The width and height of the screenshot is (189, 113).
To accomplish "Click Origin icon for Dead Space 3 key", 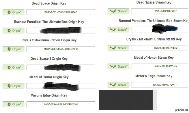I will [9, 68].
